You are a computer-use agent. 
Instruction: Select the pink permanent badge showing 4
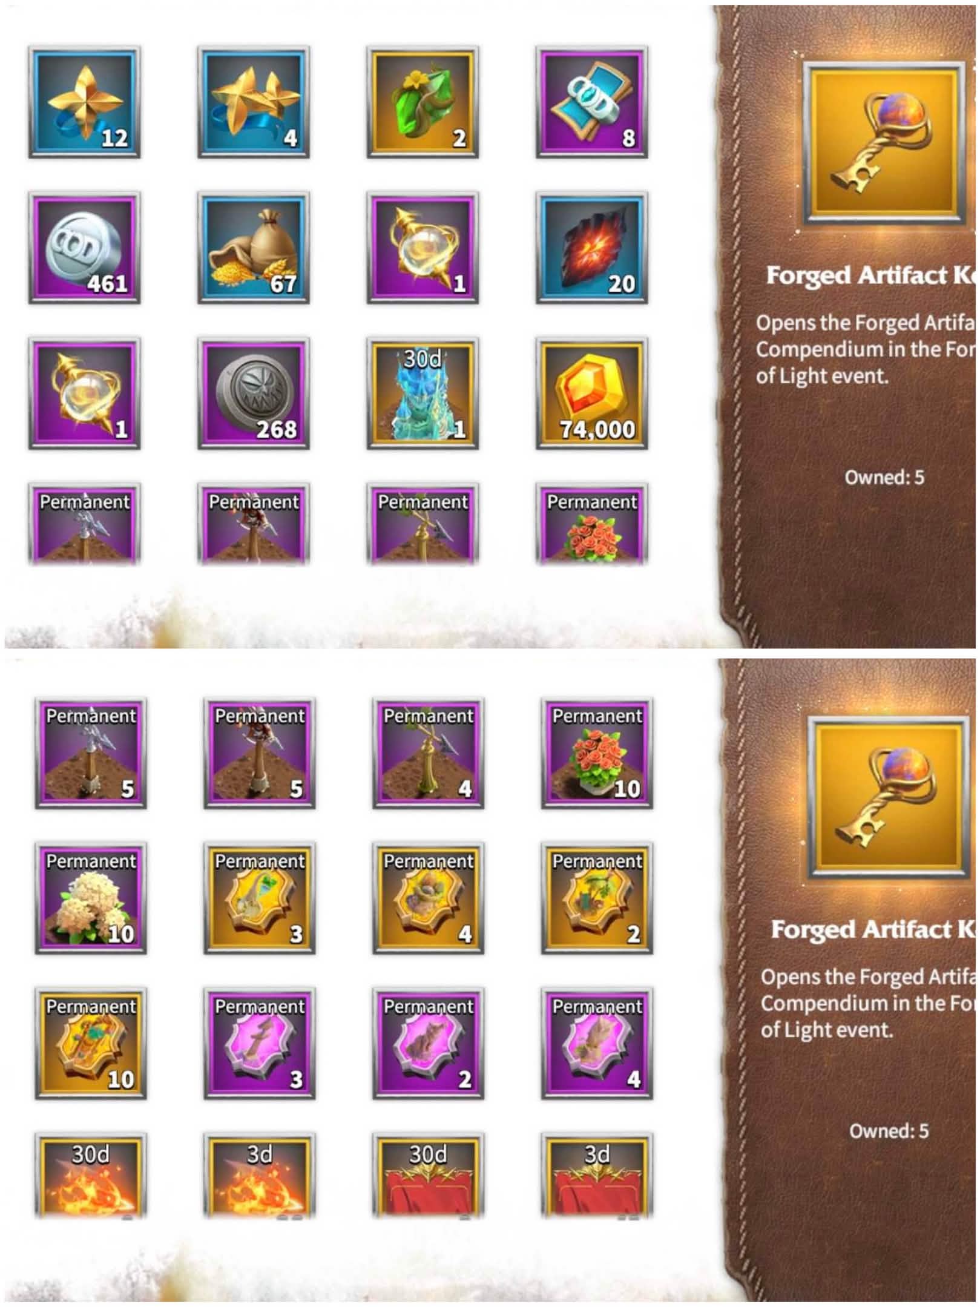[x=597, y=1044]
